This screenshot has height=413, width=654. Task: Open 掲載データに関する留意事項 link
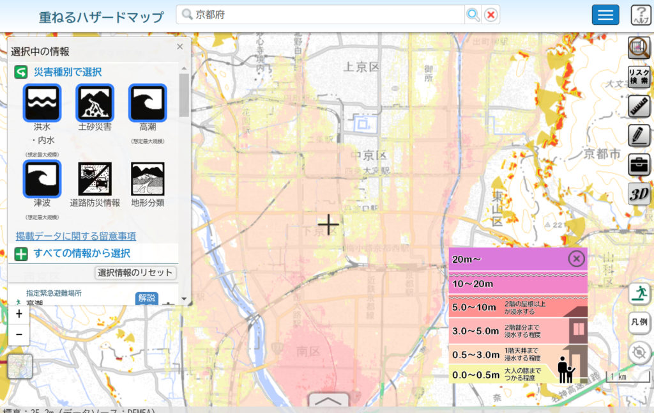tap(75, 236)
